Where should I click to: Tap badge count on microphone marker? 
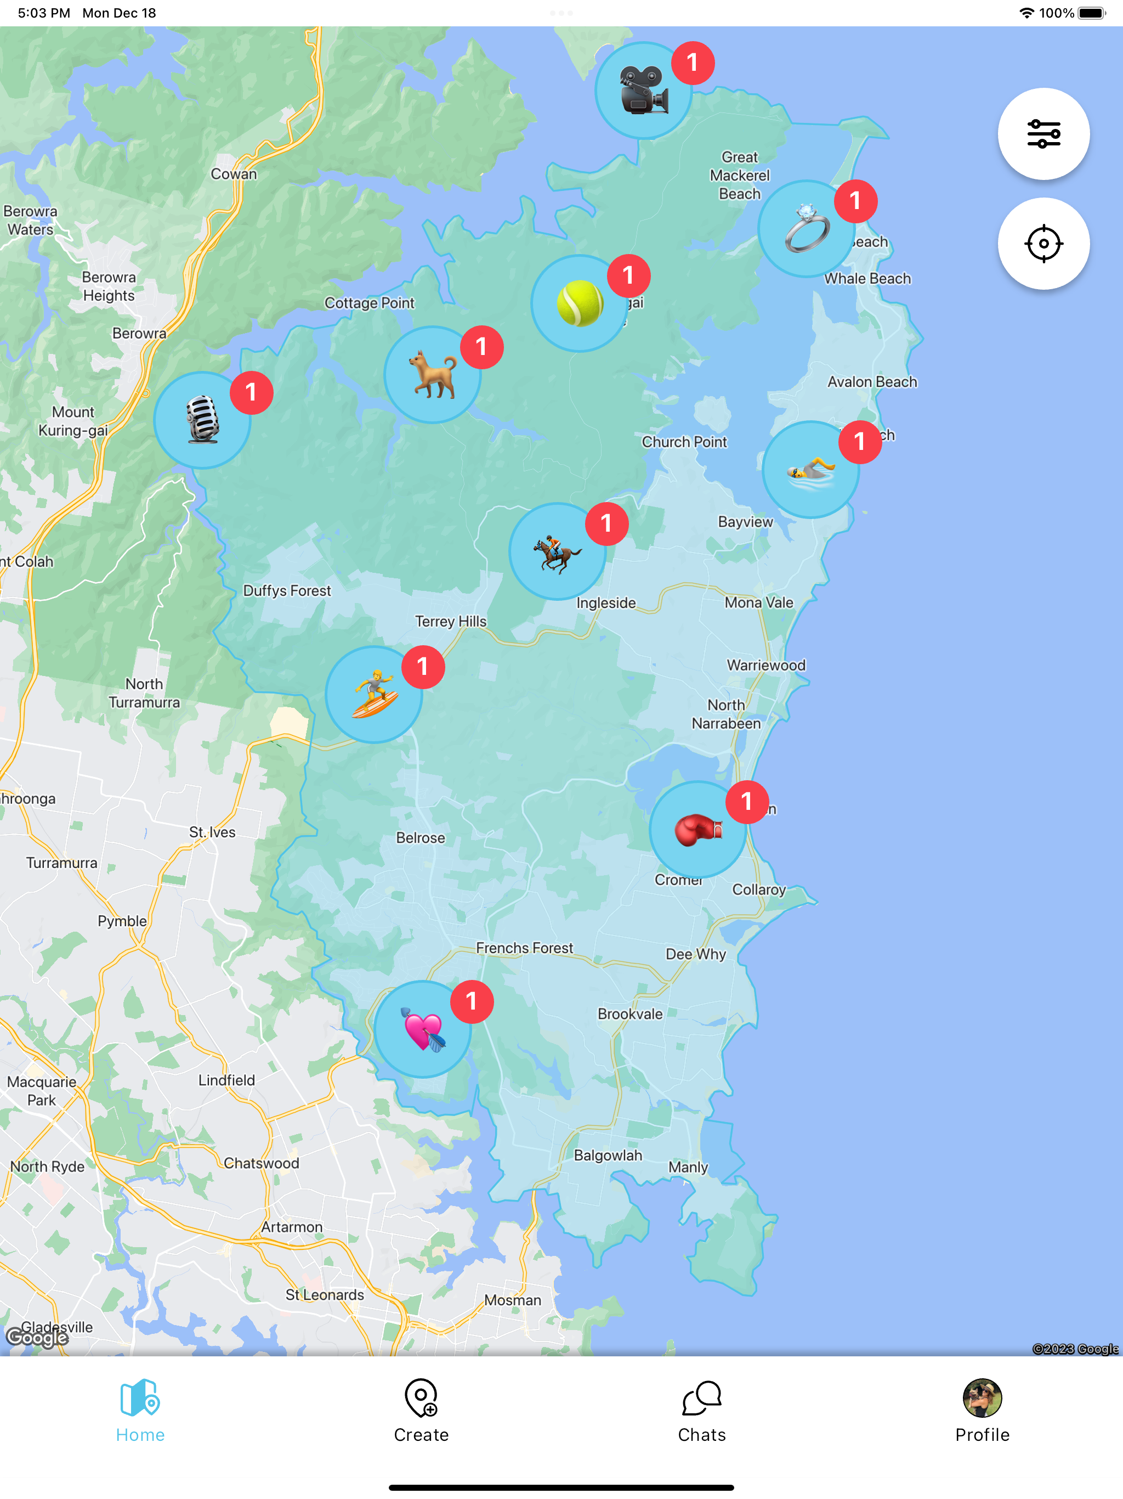point(251,393)
